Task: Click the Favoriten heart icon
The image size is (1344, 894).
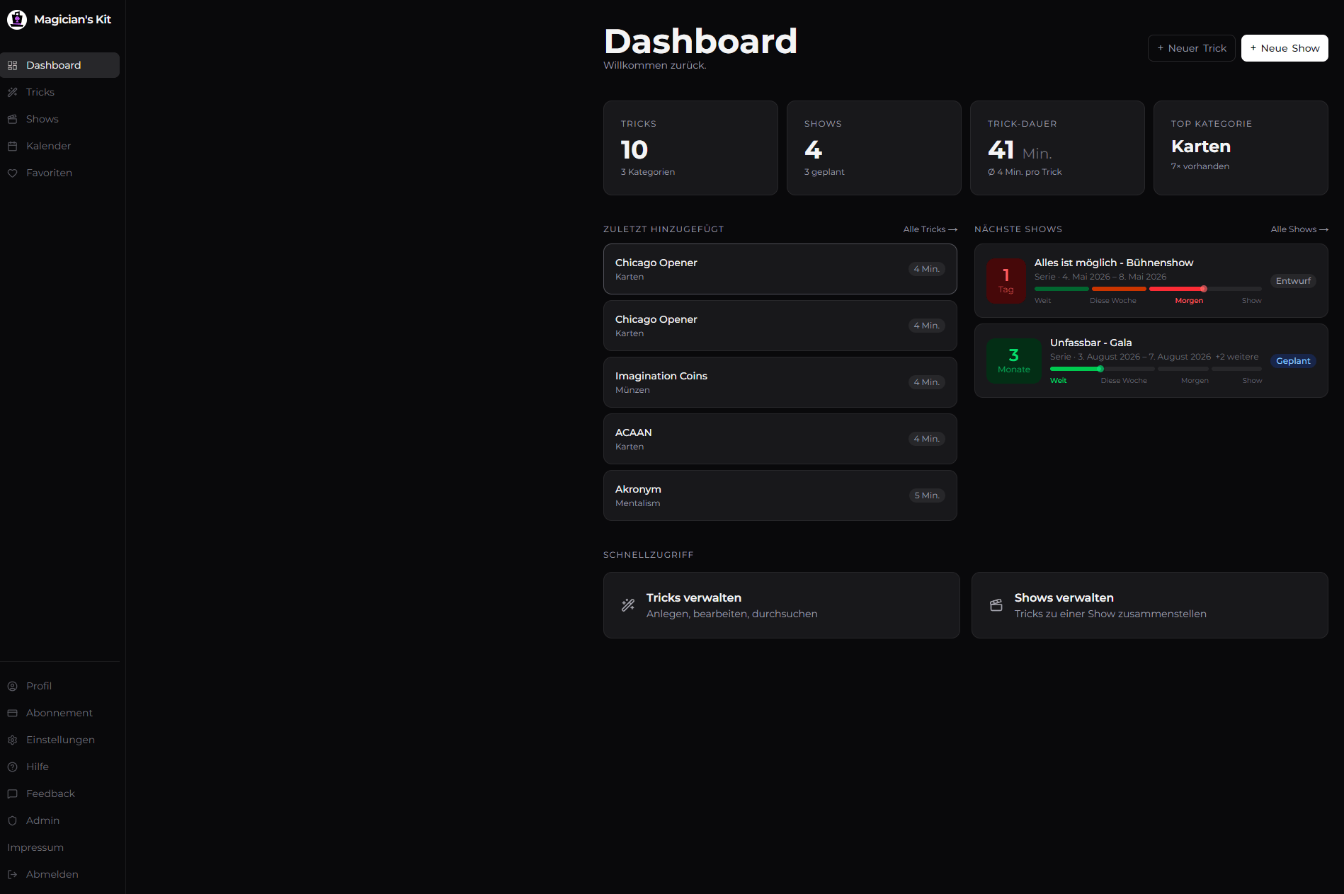Action: (12, 173)
